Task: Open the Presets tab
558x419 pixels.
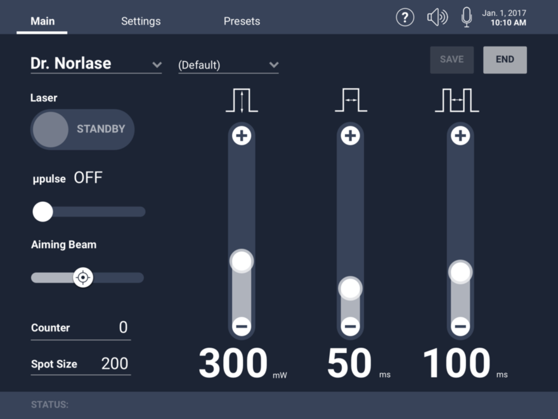Action: click(x=242, y=21)
